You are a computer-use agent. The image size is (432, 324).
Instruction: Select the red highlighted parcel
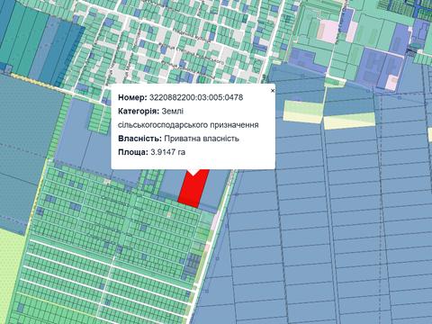193,188
